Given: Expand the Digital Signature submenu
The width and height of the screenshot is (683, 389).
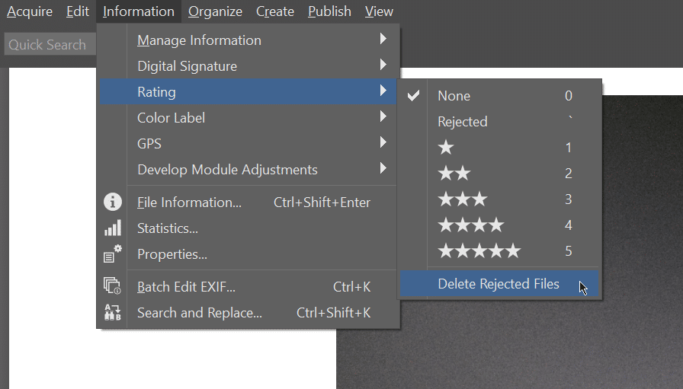Looking at the screenshot, I should click(x=249, y=65).
